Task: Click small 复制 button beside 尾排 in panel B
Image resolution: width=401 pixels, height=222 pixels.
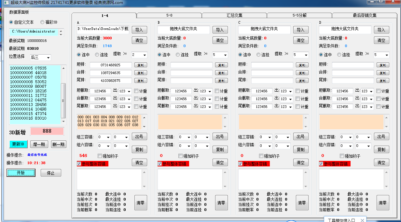Action: [x=221, y=81]
